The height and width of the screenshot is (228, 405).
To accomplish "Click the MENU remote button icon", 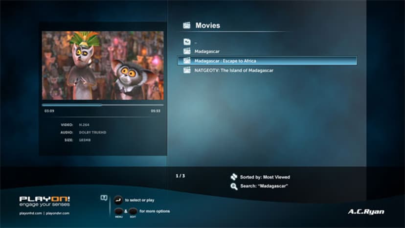I will (x=118, y=211).
